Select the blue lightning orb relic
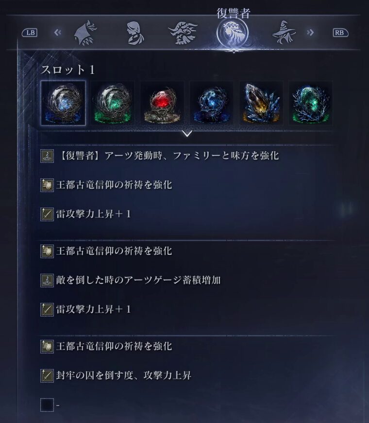This screenshot has height=423, width=369. coord(212,103)
